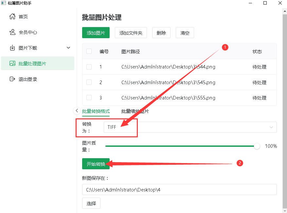Click the 选择 folder button
This screenshot has height=213, width=287.
tap(91, 203)
